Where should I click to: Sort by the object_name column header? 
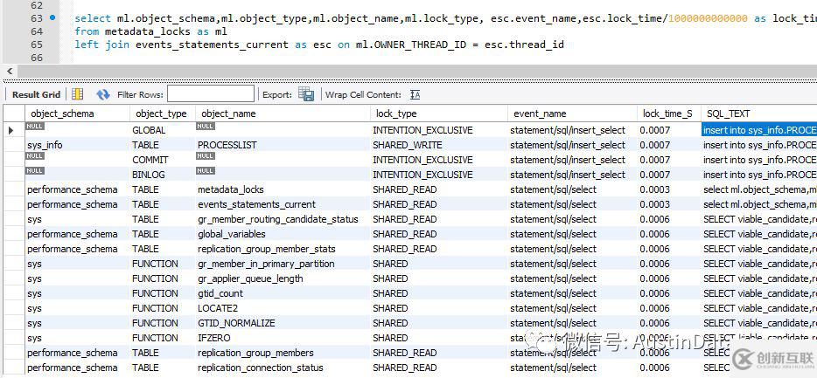283,113
